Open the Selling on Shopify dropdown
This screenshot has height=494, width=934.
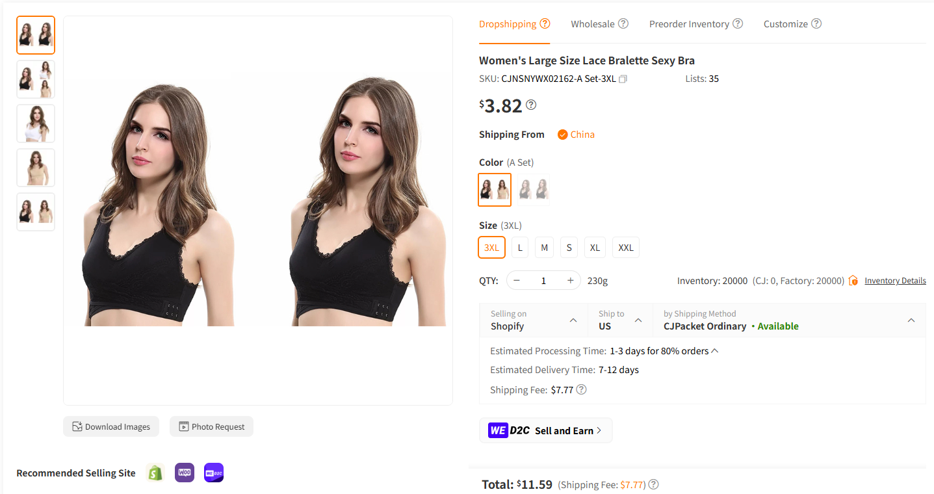coord(573,320)
